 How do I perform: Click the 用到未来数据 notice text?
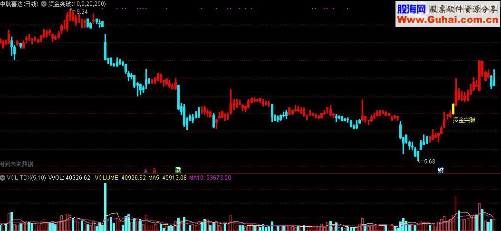[17, 164]
